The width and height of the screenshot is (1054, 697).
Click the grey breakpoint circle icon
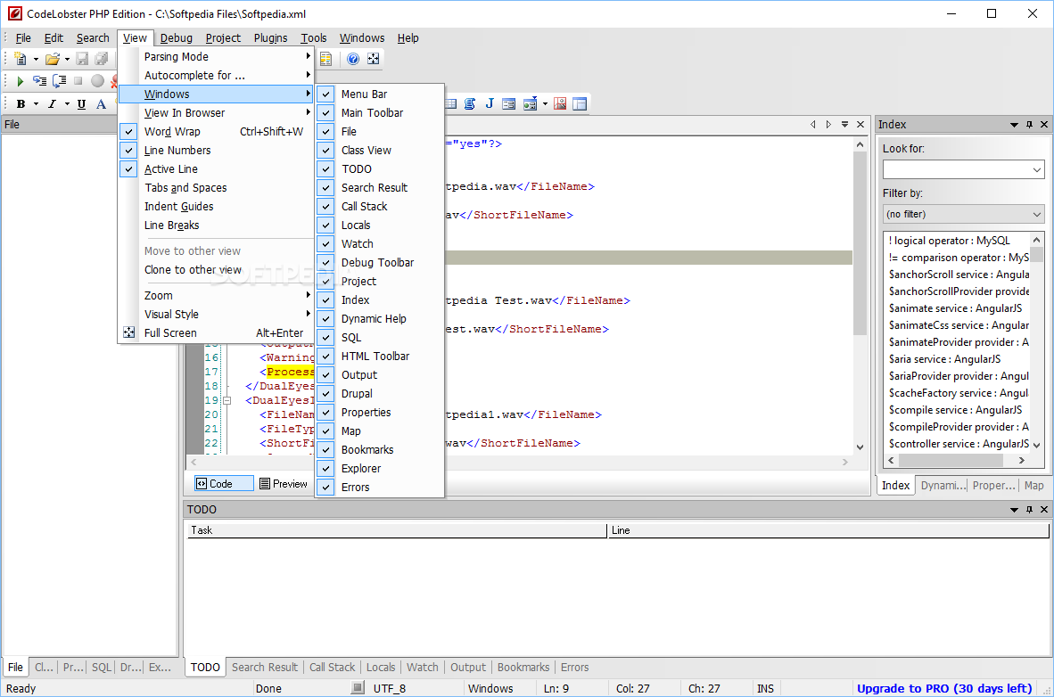point(97,81)
